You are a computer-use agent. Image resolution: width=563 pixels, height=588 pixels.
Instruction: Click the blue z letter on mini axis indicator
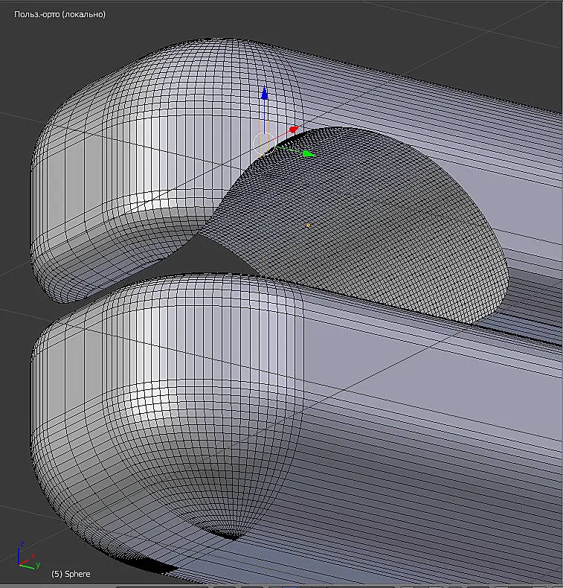tap(22, 544)
